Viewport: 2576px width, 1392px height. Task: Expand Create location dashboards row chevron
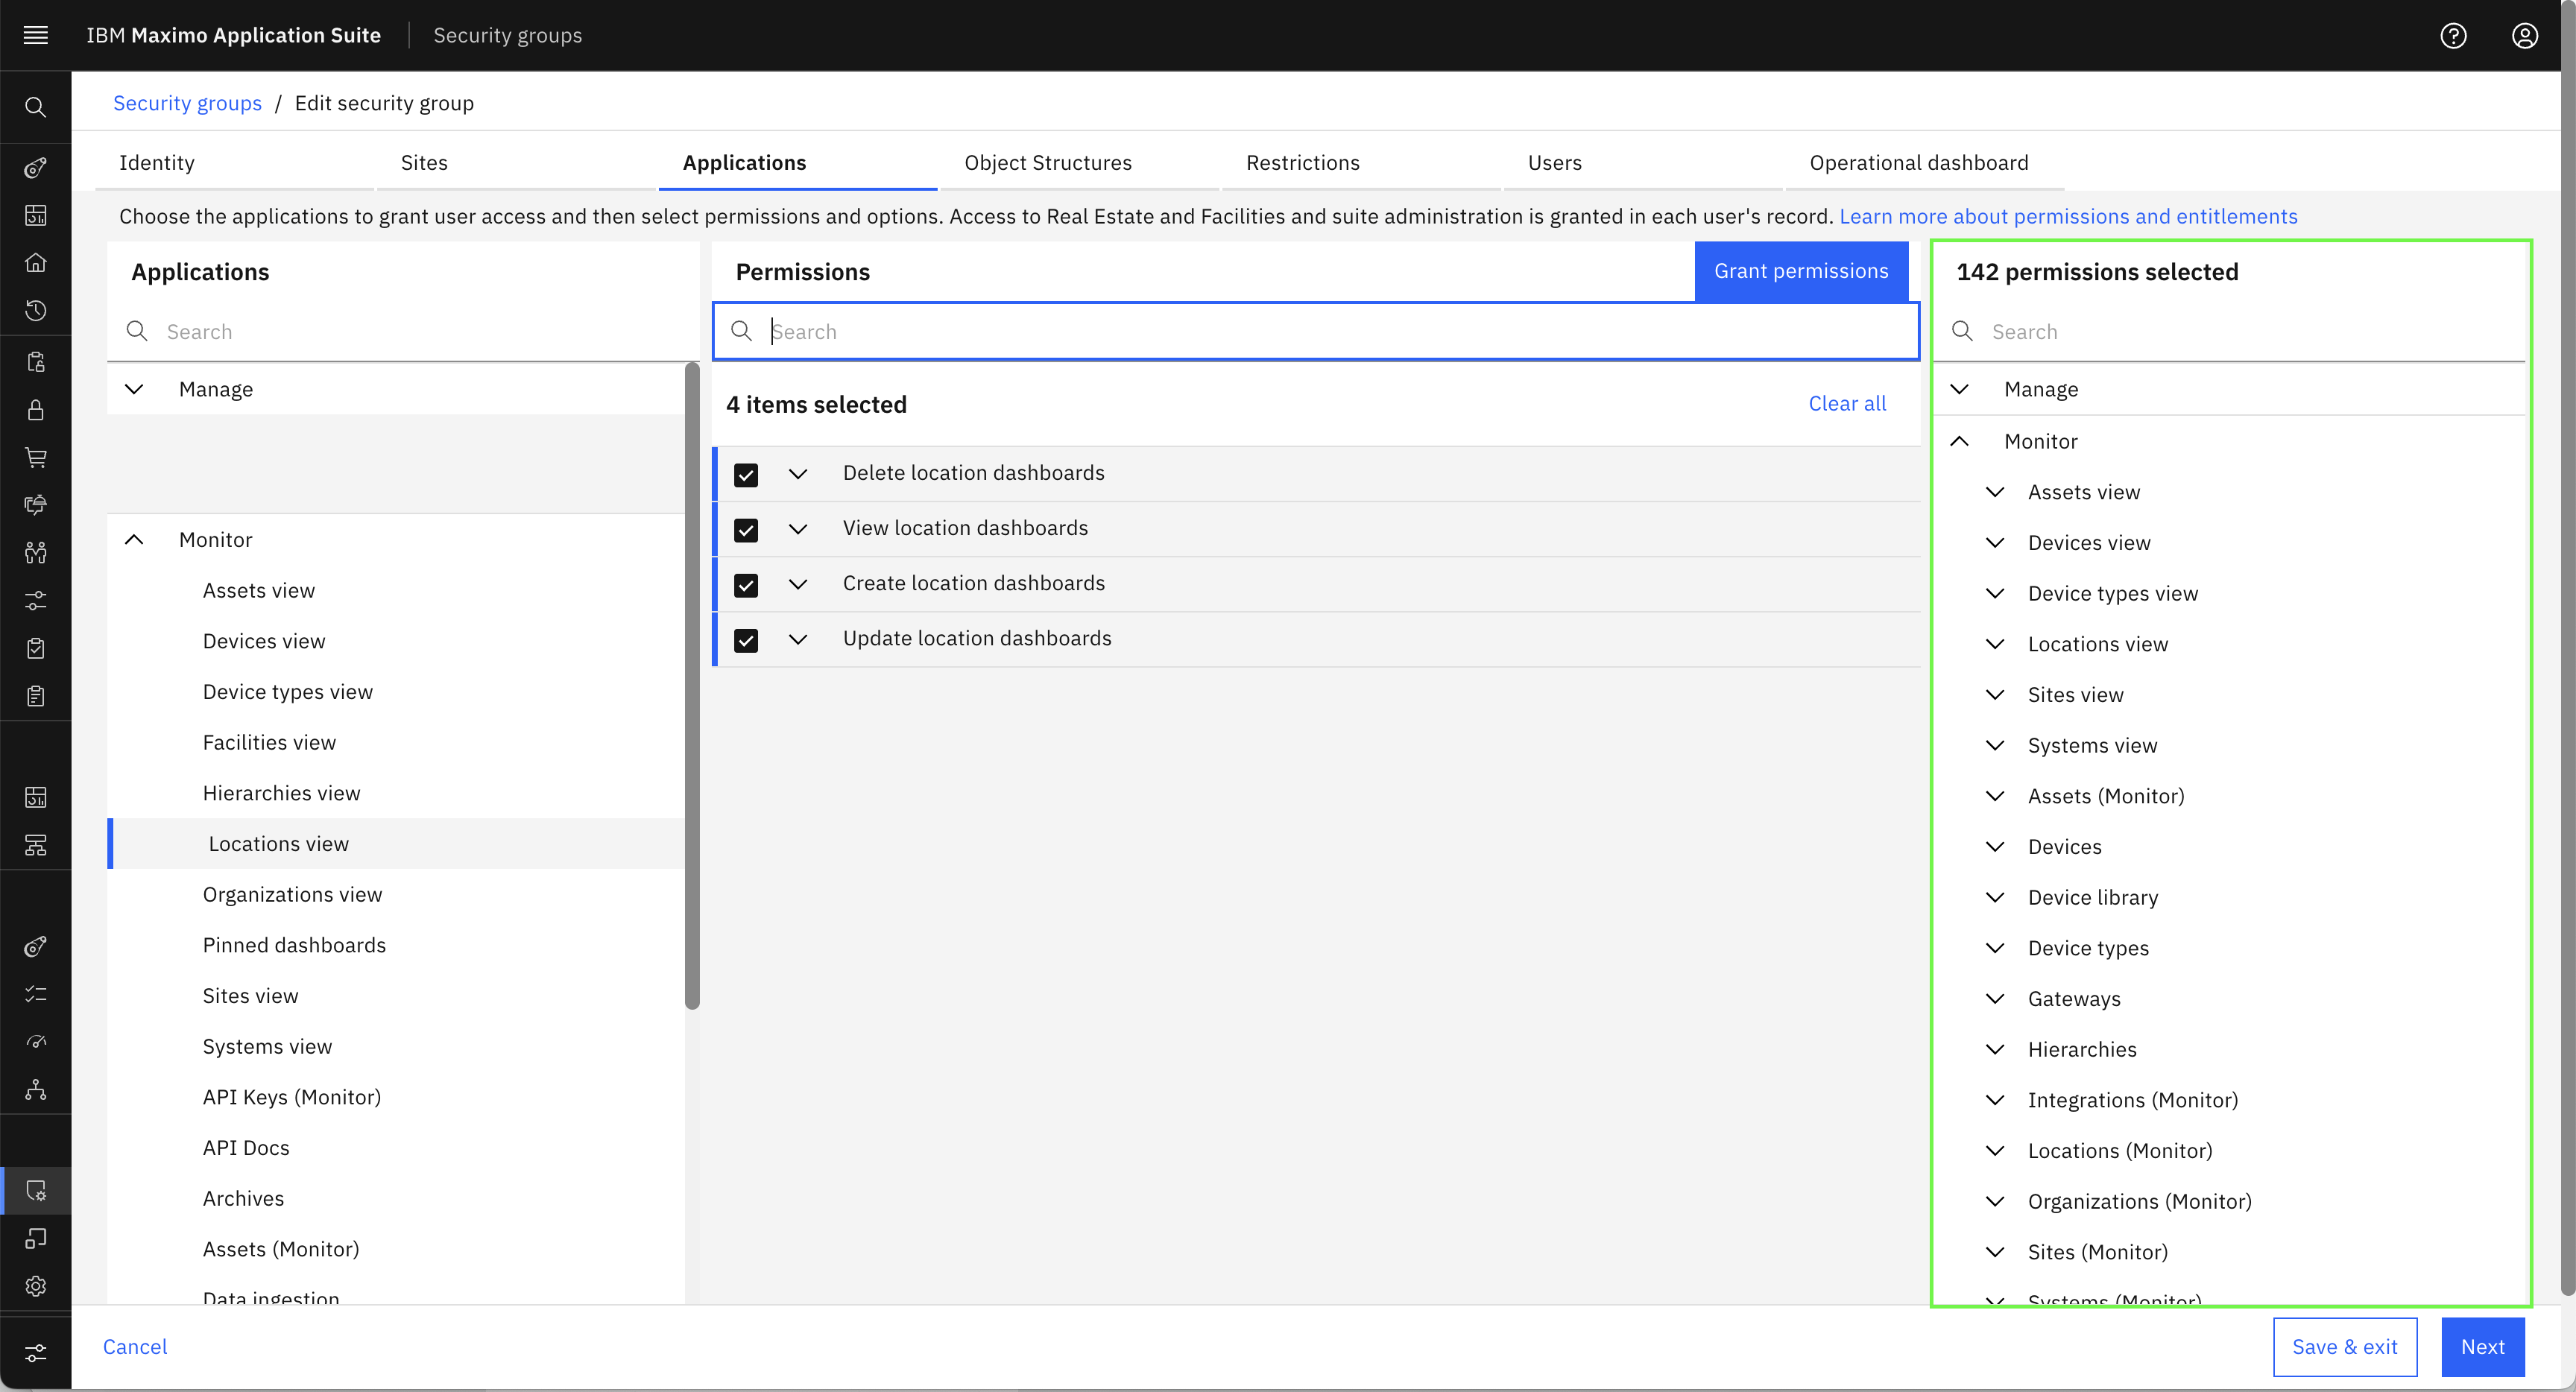pyautogui.click(x=798, y=584)
